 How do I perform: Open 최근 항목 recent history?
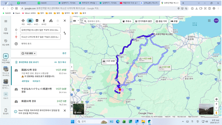pos(6,42)
